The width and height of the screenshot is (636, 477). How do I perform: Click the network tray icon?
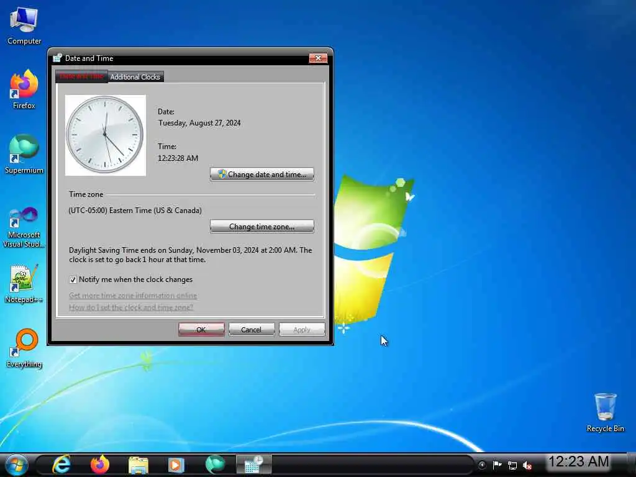pos(512,465)
